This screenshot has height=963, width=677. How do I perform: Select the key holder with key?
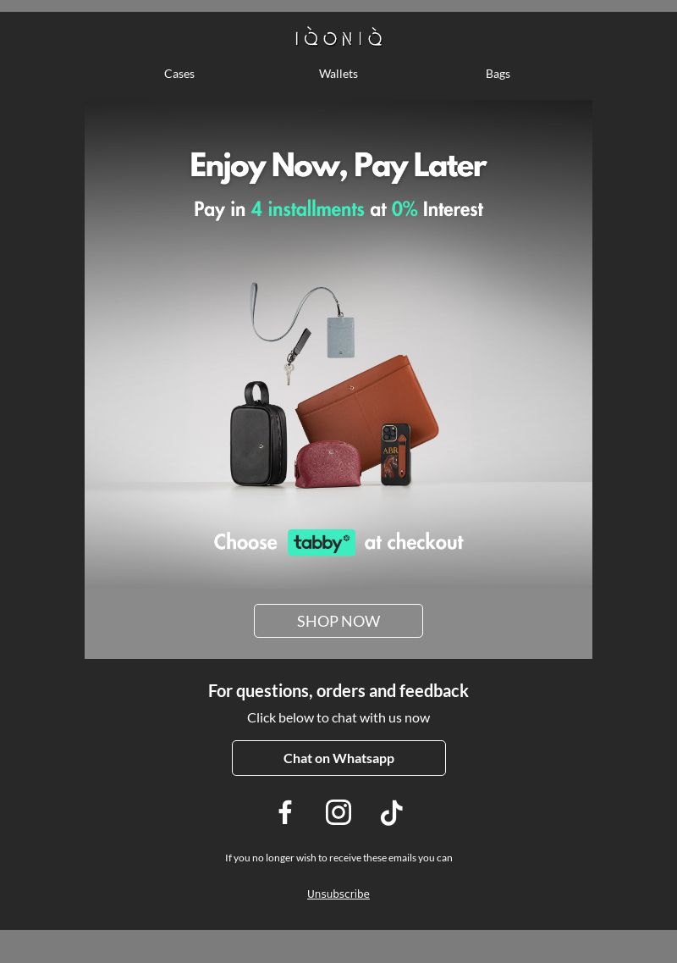pos(296,355)
